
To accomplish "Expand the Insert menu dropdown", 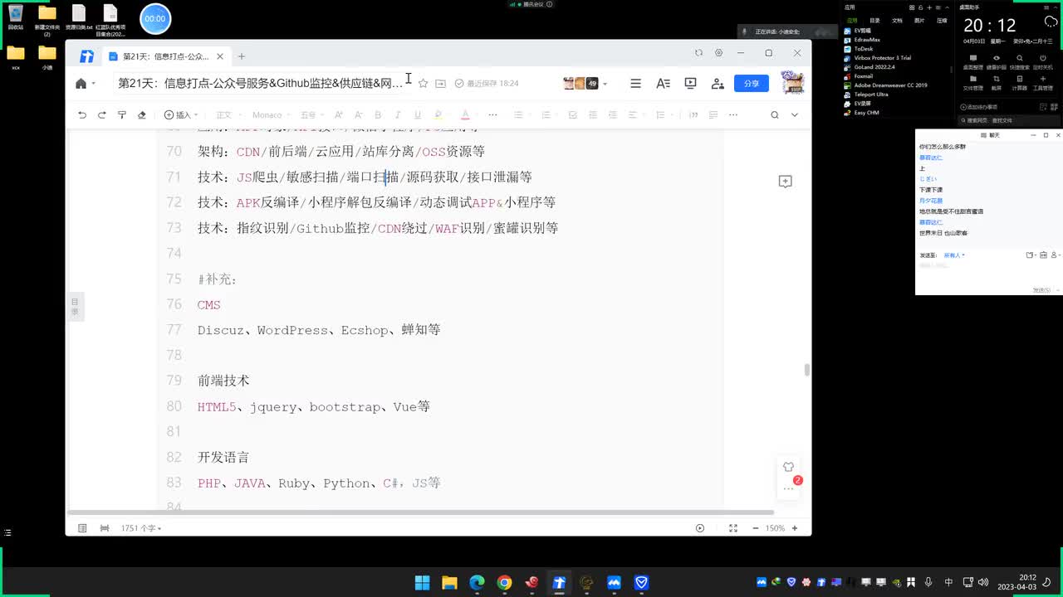I will pyautogui.click(x=181, y=115).
